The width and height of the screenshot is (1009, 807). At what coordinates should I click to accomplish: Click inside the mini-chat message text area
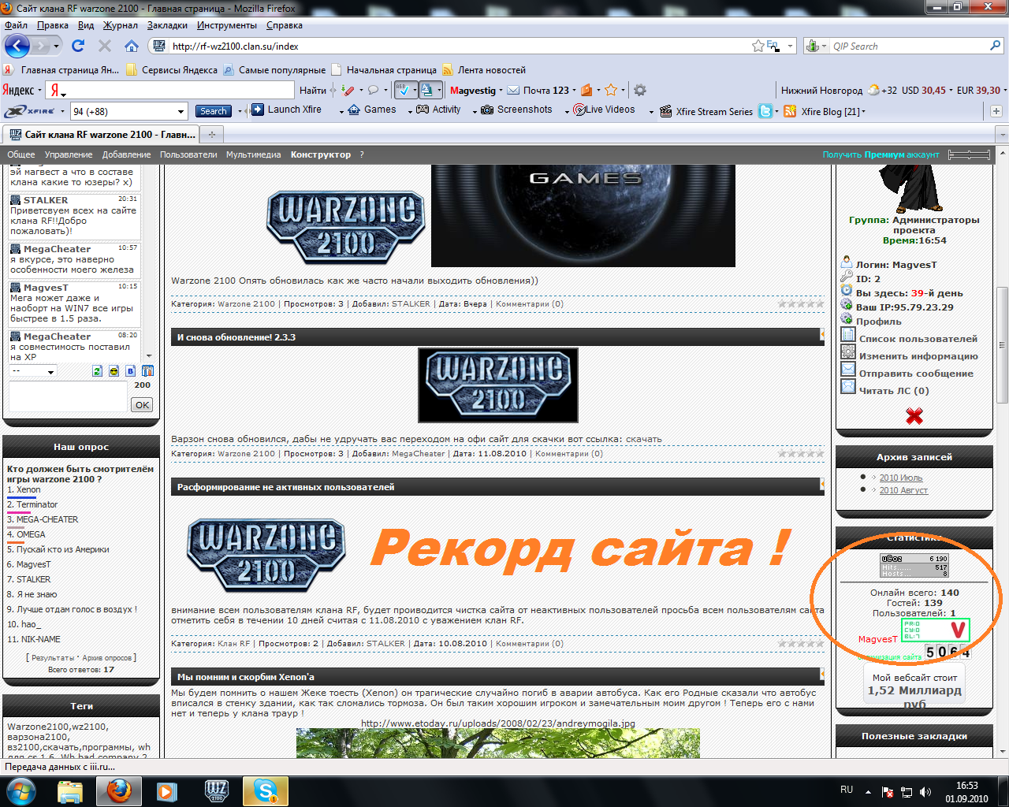(x=68, y=396)
